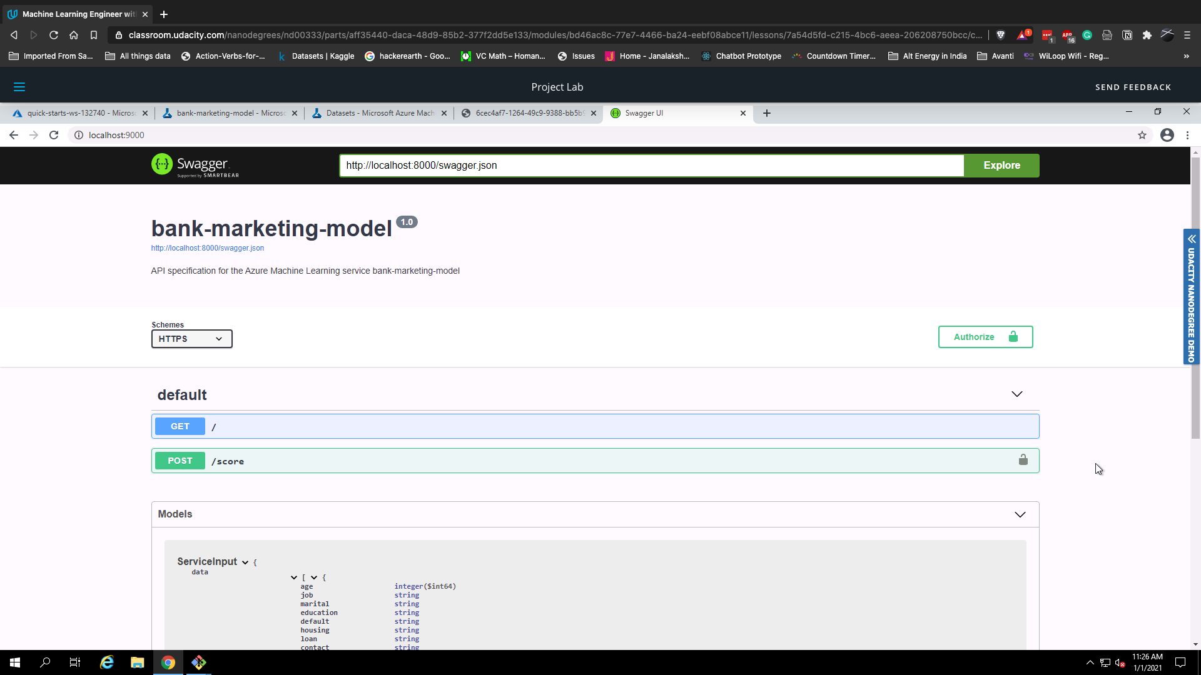Viewport: 1201px width, 675px height.
Task: Open the inner browser profile avatar
Action: click(x=1167, y=135)
